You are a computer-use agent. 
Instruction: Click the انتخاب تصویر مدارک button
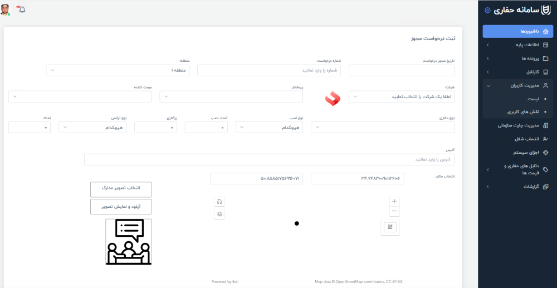click(121, 189)
